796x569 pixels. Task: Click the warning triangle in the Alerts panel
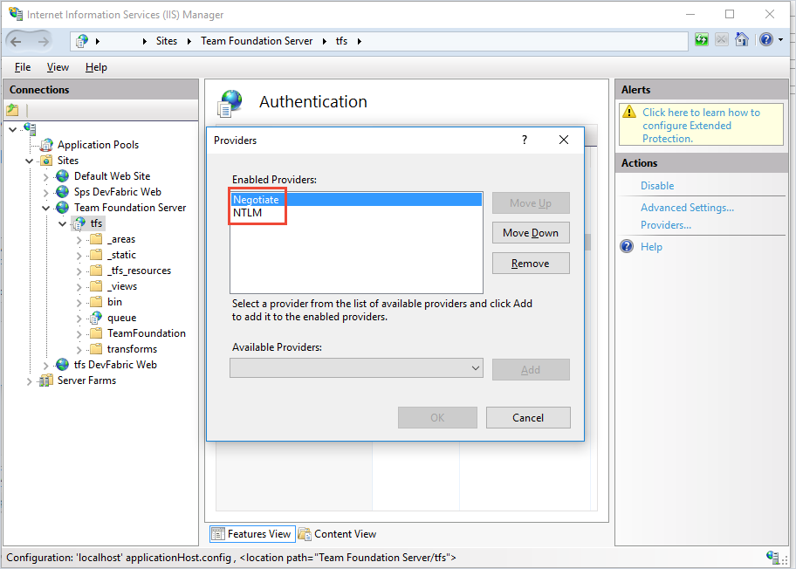pyautogui.click(x=630, y=112)
